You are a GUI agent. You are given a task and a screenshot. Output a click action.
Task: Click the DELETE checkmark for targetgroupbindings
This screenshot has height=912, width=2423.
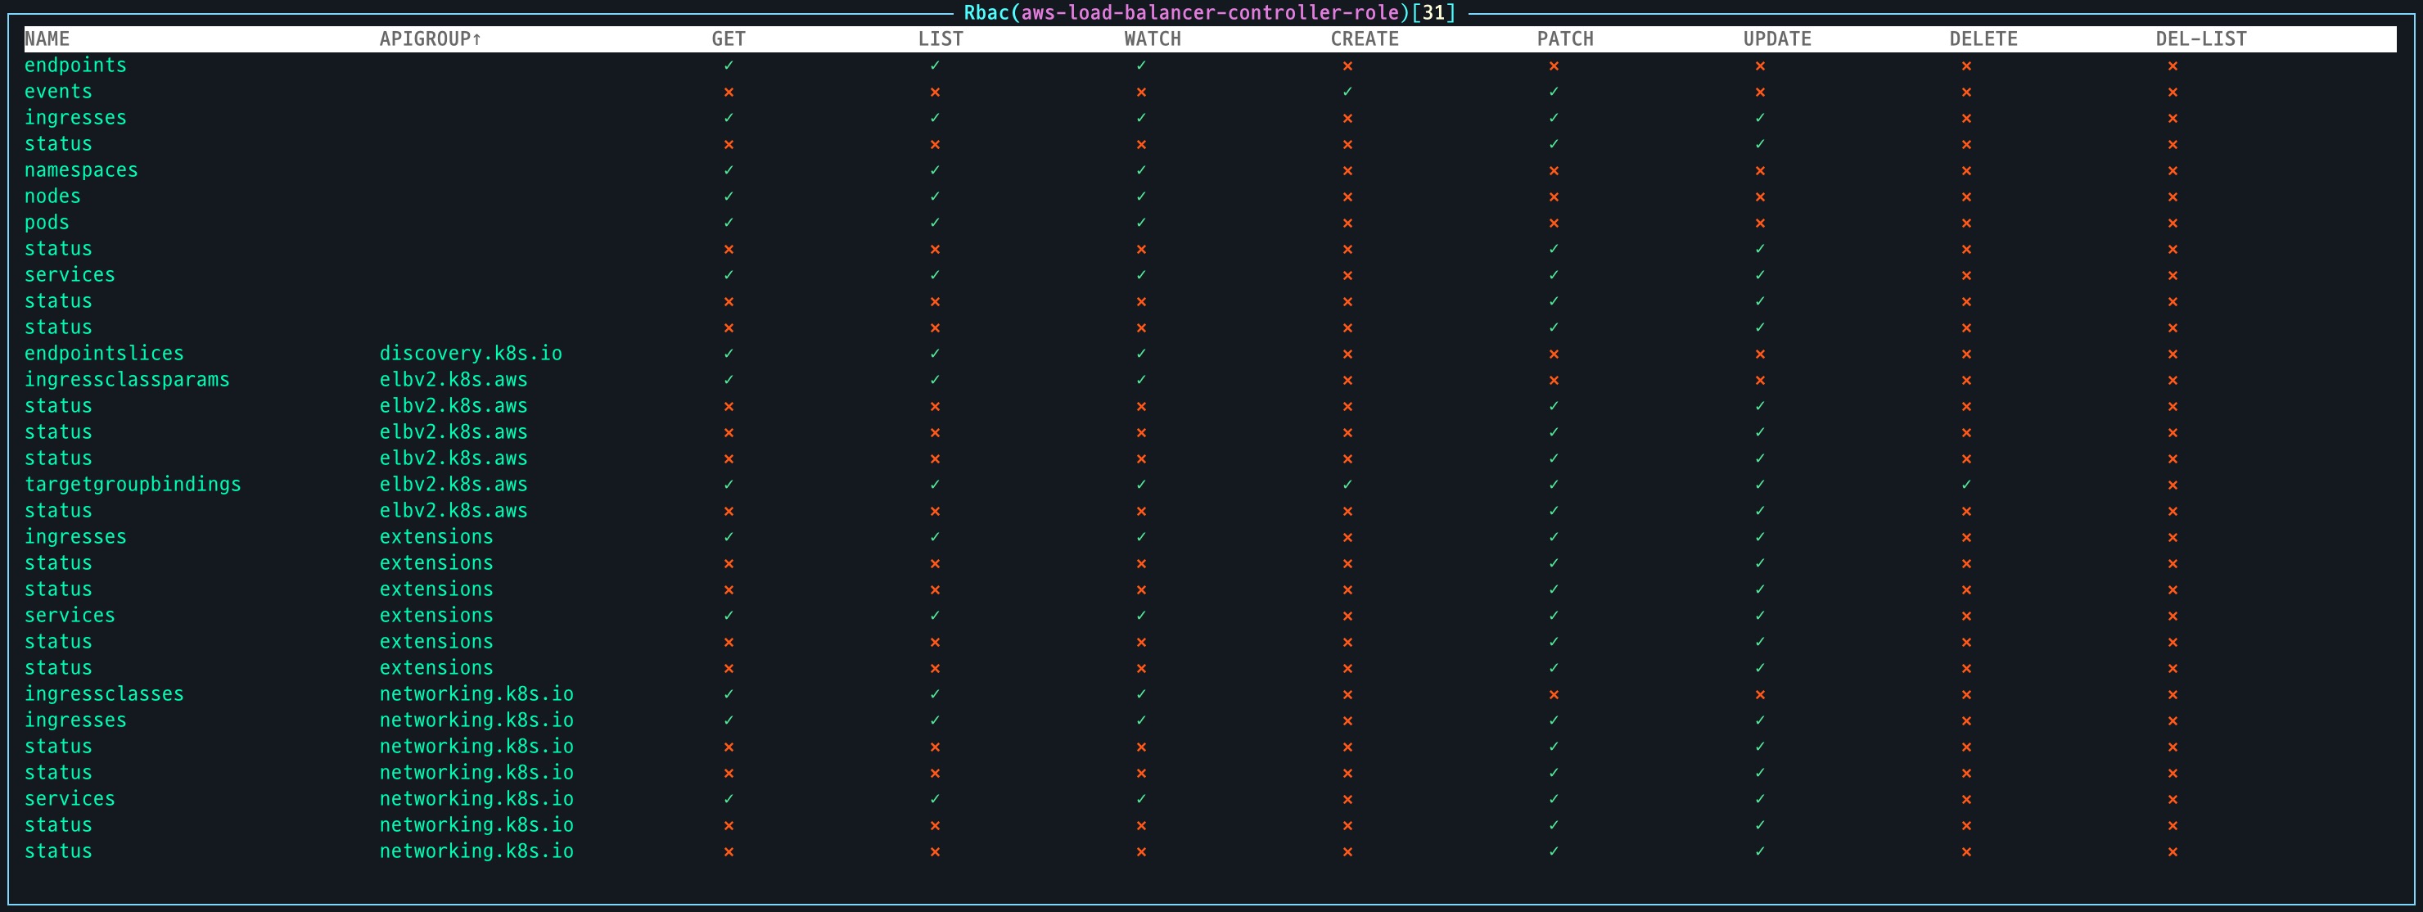tap(1966, 485)
